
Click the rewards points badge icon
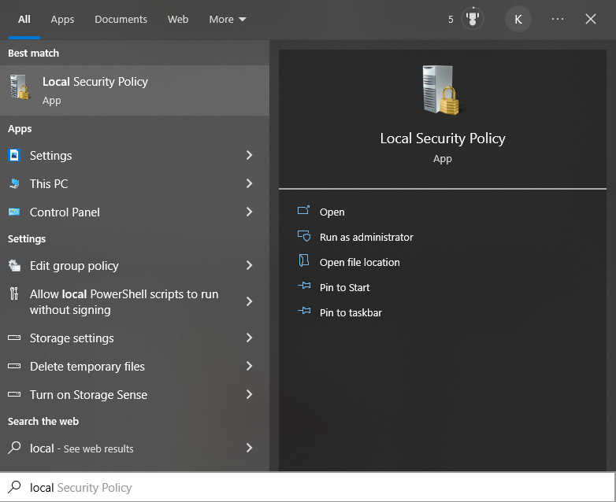[x=472, y=19]
